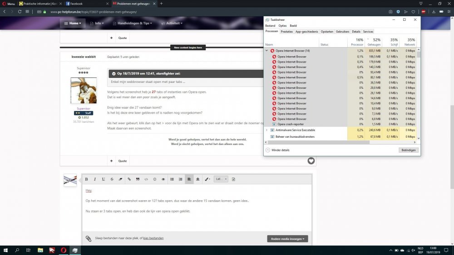Apply bold formatting in the reply editor
The image size is (454, 255).
tap(86, 179)
